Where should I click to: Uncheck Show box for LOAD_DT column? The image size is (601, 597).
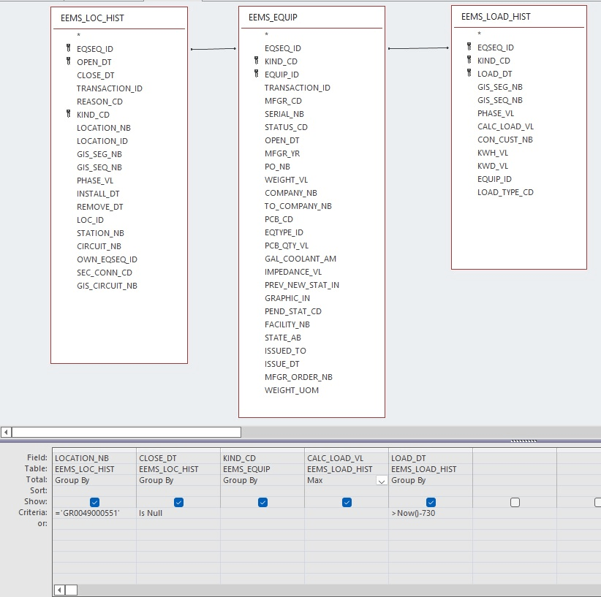tap(431, 502)
